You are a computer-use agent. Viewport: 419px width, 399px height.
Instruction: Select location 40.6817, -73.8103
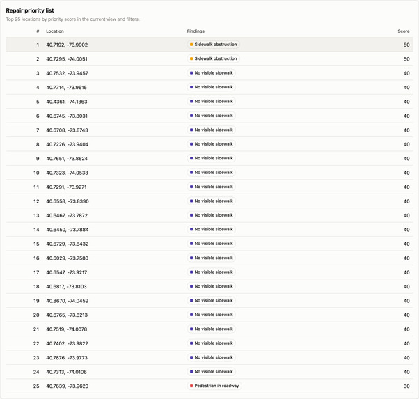tap(66, 286)
